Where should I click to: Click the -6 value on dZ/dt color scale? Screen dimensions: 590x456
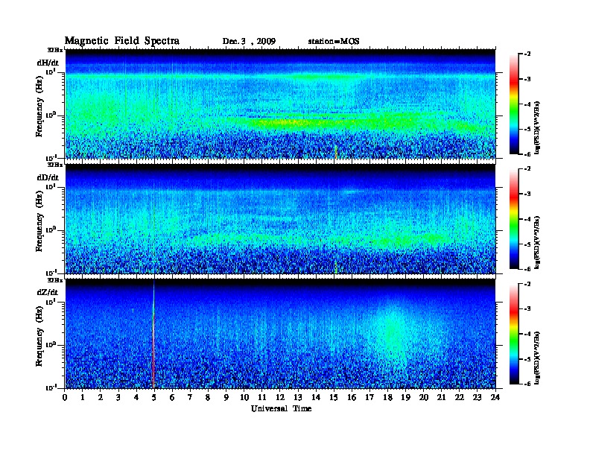527,384
